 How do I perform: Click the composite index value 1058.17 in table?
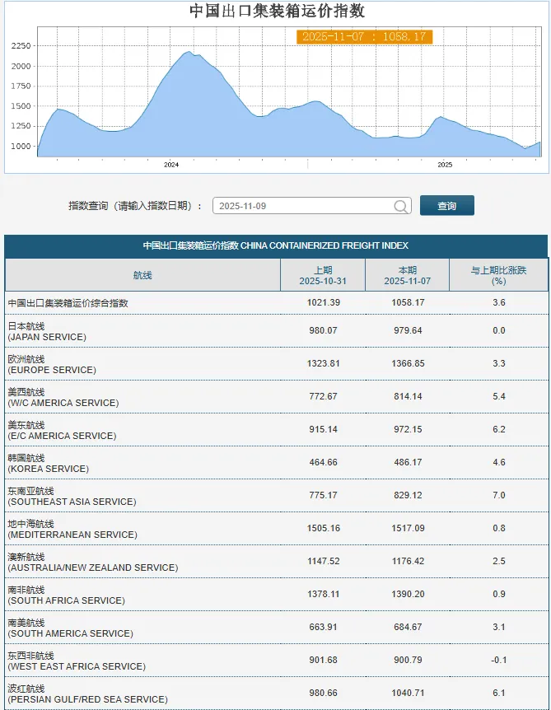click(408, 302)
